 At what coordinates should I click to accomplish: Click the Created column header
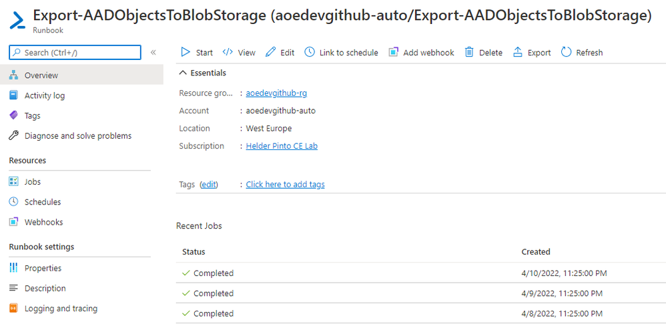[x=536, y=251]
